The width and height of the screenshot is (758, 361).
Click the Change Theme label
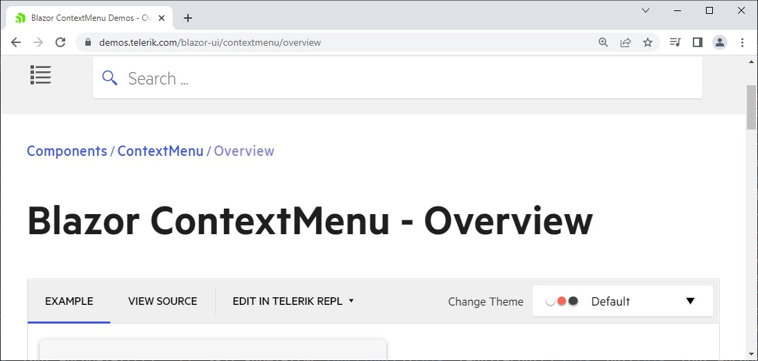coord(485,301)
